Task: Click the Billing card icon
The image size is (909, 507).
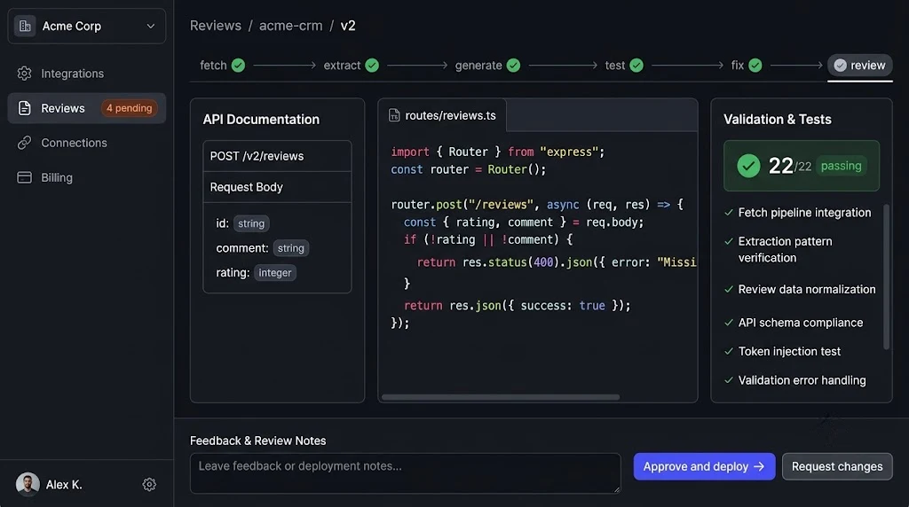Action: tap(24, 177)
